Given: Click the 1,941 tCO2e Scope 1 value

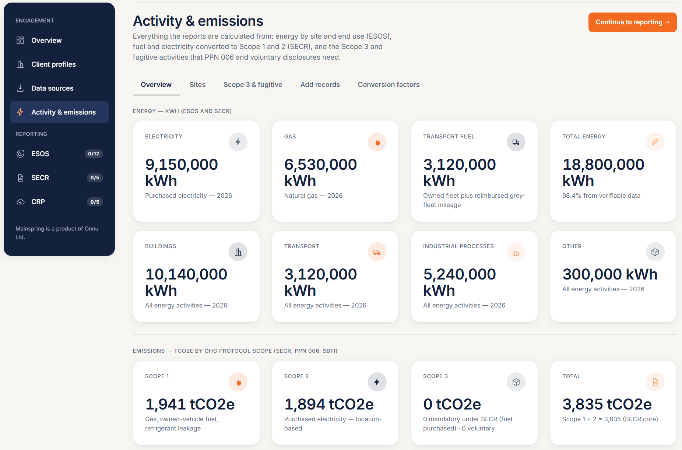Looking at the screenshot, I should [x=190, y=404].
